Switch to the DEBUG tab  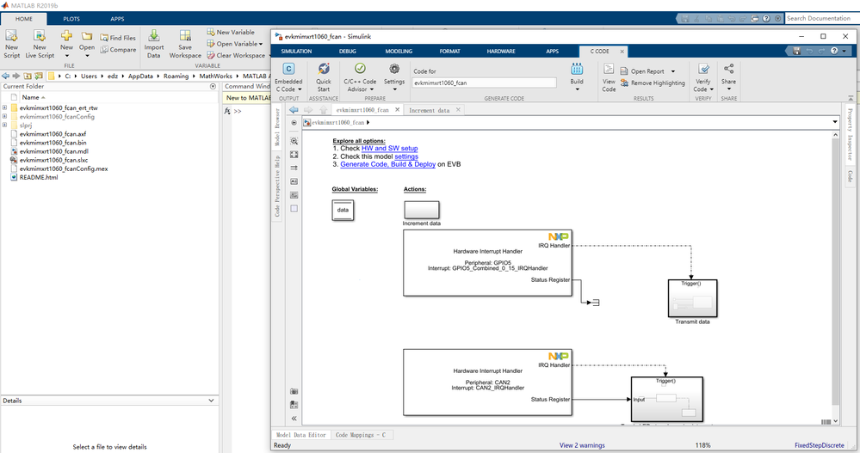pyautogui.click(x=347, y=52)
